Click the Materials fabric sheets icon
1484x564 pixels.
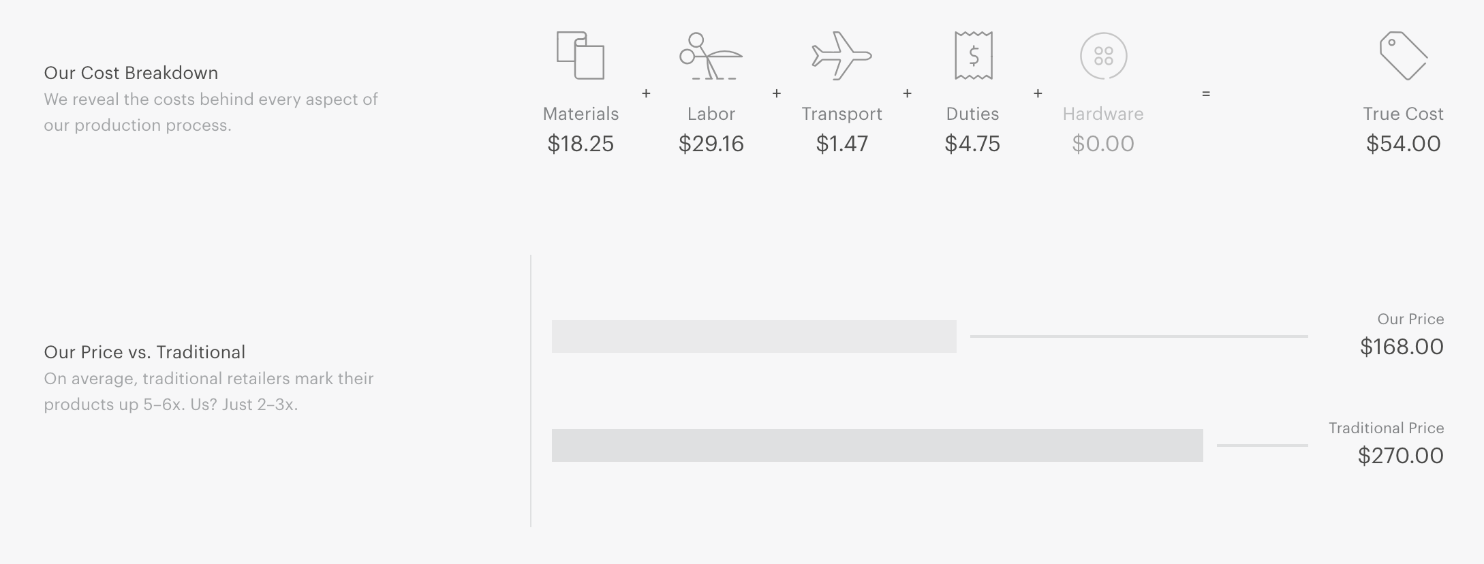click(581, 55)
